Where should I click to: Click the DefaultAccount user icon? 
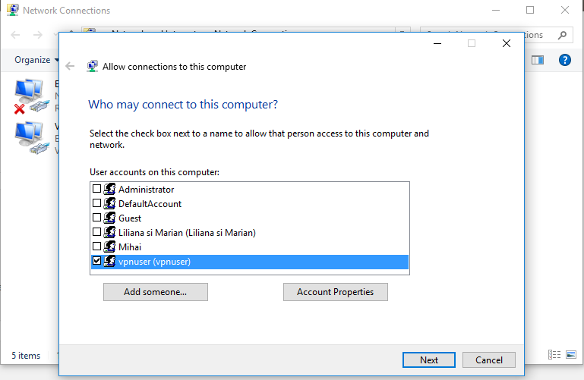pyautogui.click(x=109, y=203)
